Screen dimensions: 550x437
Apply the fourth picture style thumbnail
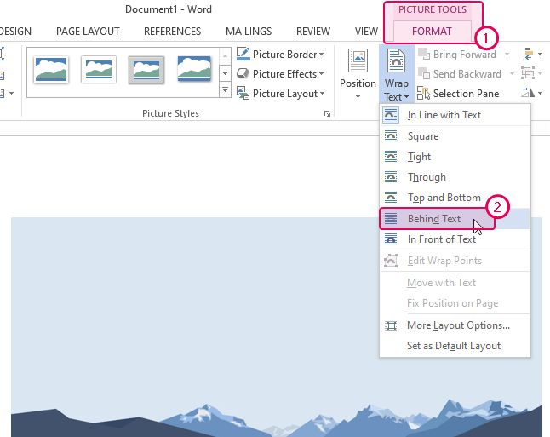coord(194,69)
